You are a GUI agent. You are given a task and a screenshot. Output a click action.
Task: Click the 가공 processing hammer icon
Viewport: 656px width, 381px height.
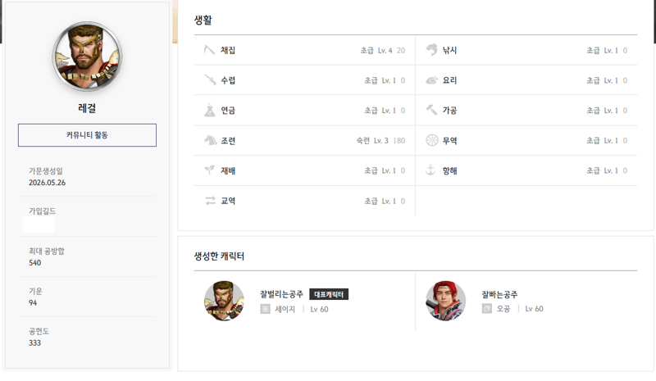[431, 110]
